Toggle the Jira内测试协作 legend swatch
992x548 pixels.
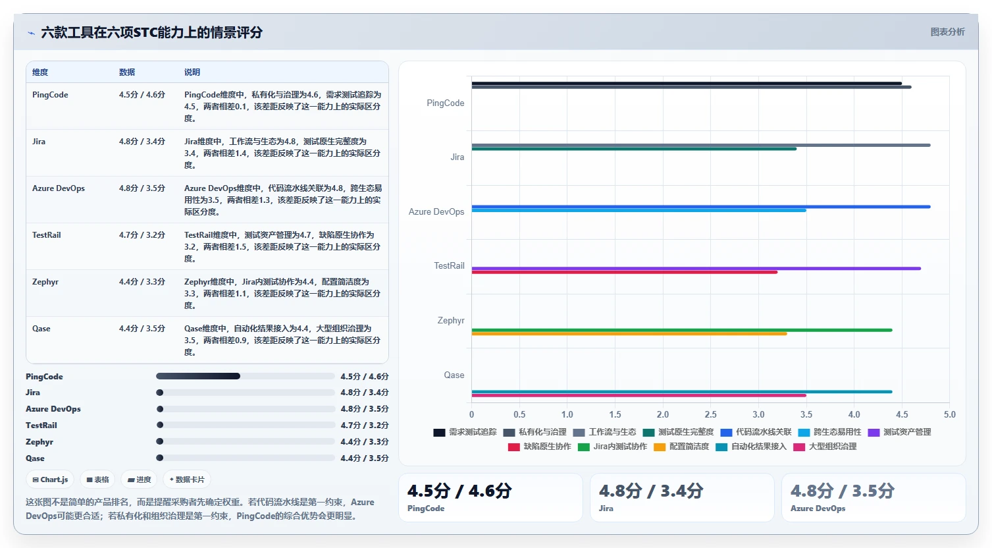click(x=583, y=447)
